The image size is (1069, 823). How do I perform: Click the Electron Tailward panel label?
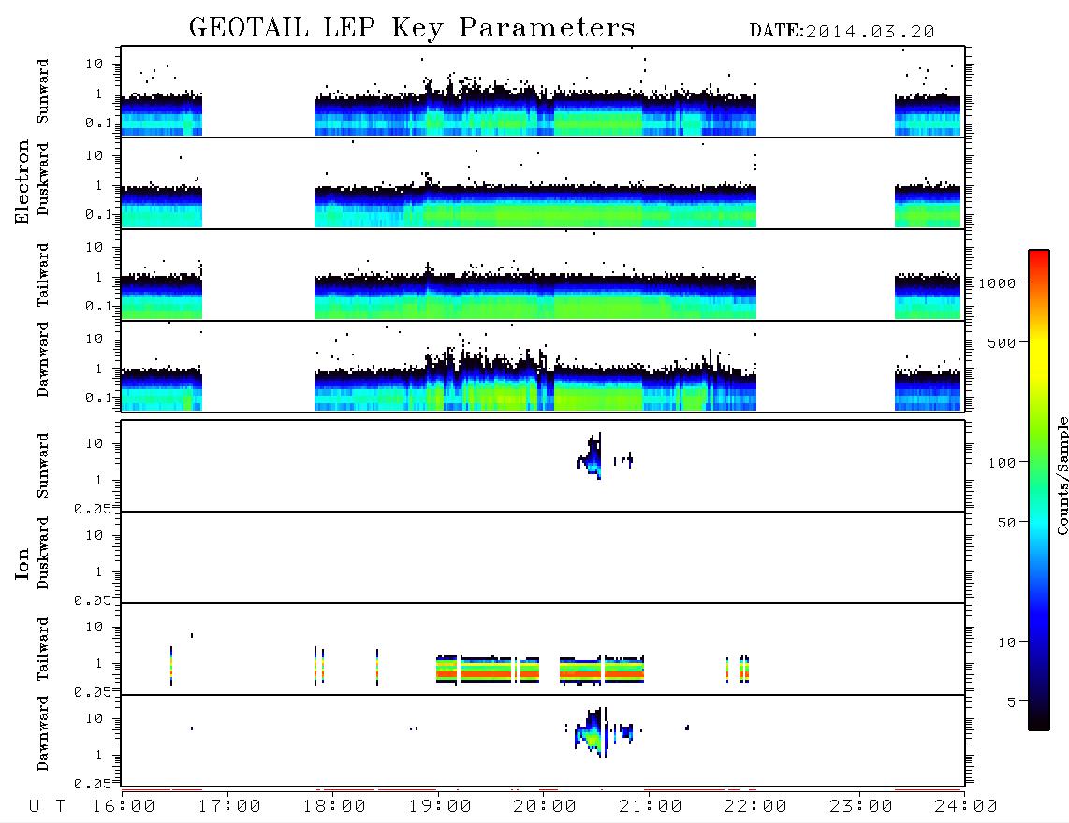[43, 275]
